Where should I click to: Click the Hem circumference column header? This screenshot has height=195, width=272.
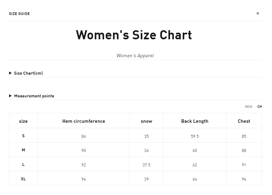point(84,121)
